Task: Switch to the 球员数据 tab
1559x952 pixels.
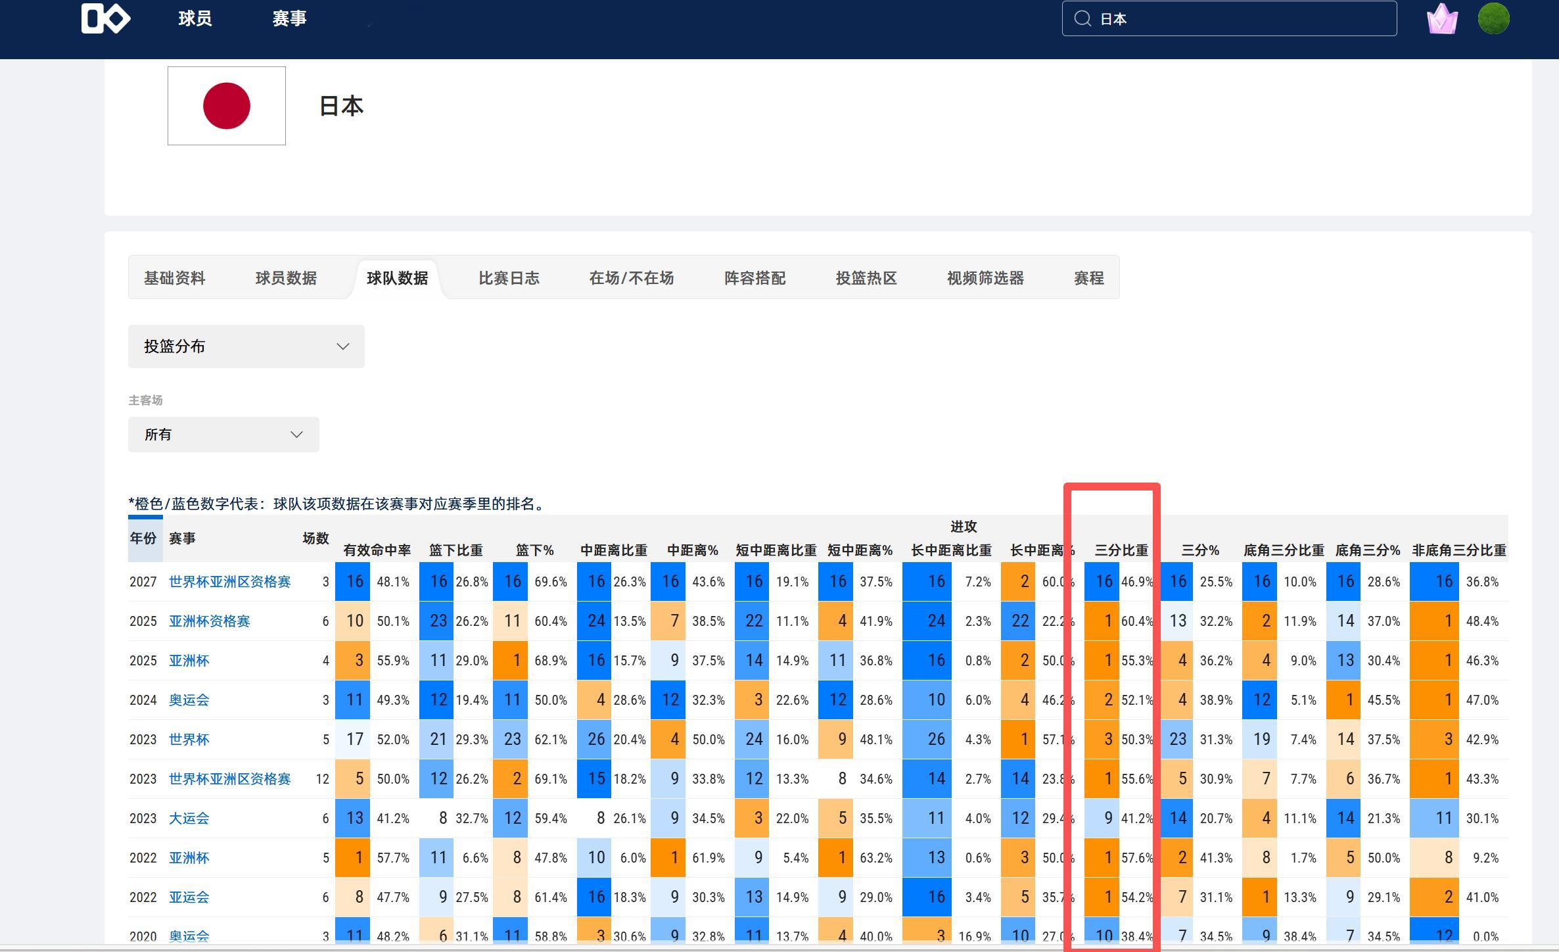Action: coord(286,278)
